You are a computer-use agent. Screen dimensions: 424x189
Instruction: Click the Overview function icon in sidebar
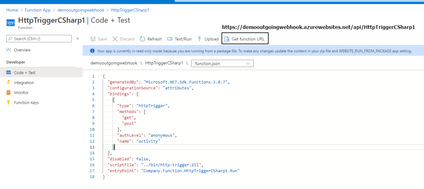[x=9, y=50]
